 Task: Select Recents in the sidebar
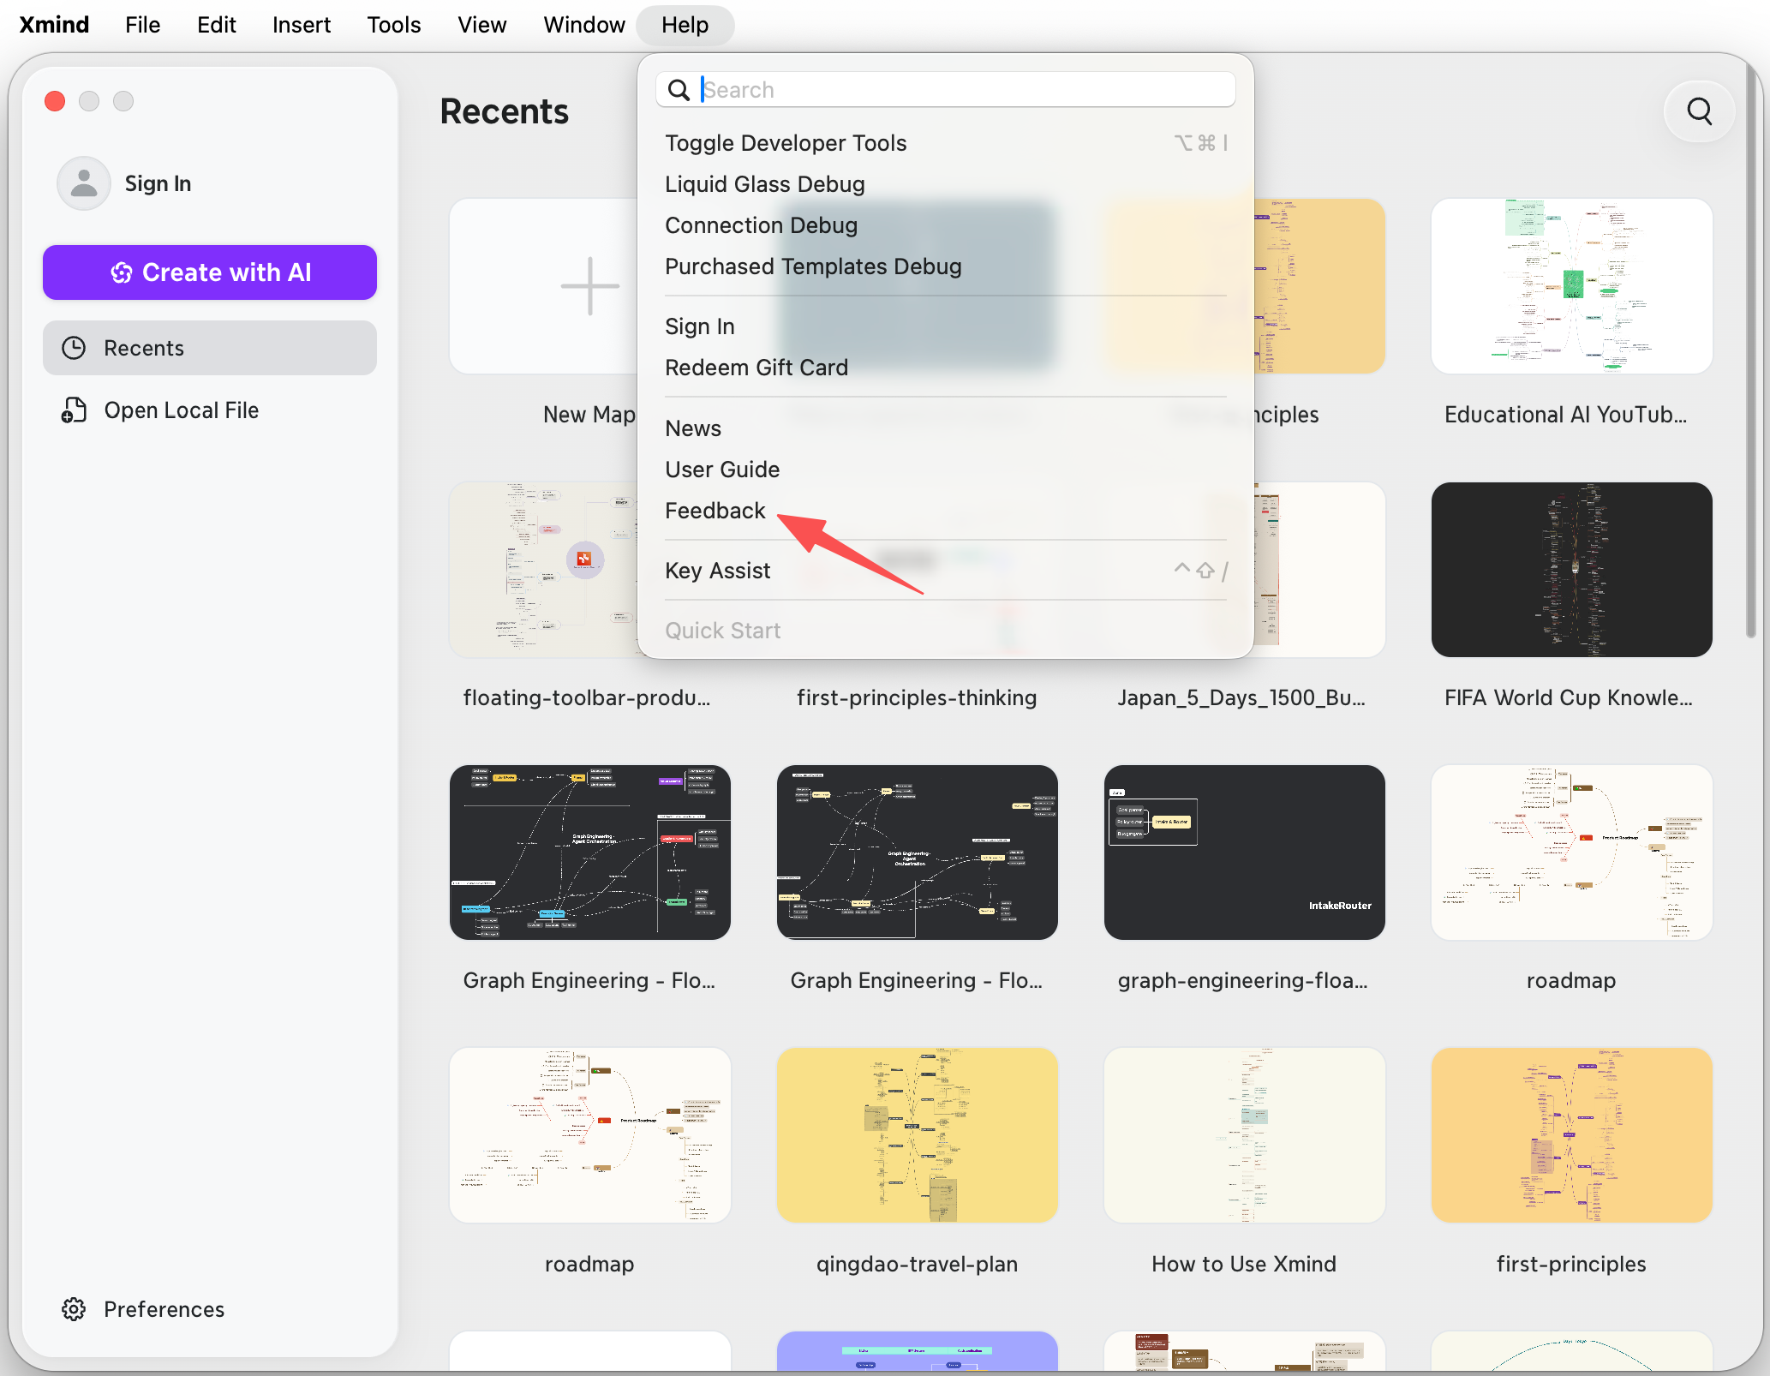[210, 348]
